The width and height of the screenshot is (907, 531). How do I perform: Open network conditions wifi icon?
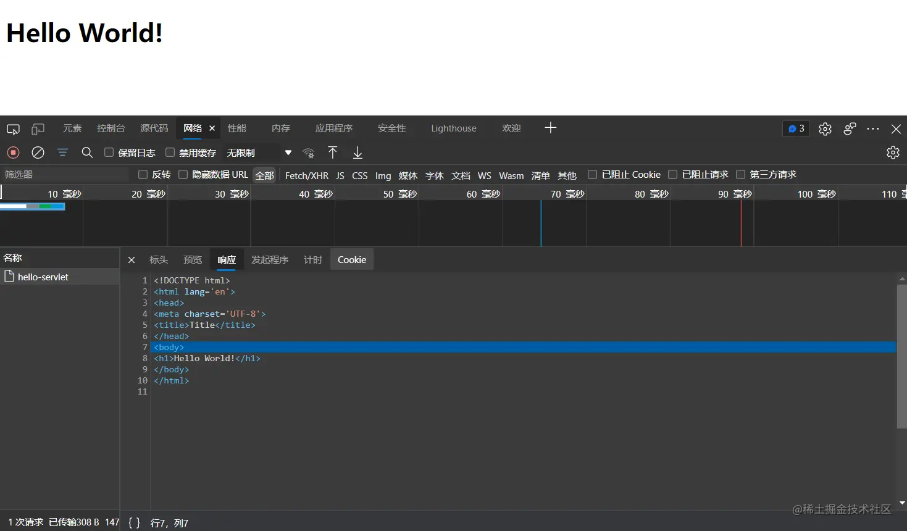[308, 153]
